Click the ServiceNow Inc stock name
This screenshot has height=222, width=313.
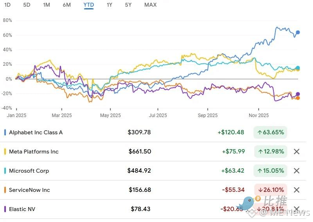29,190
